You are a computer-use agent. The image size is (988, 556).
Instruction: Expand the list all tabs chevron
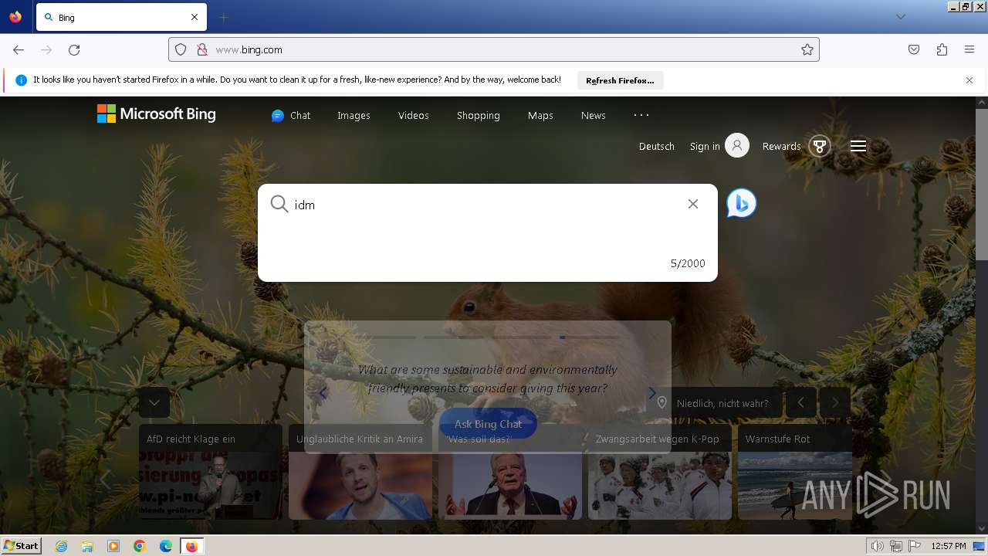point(900,17)
